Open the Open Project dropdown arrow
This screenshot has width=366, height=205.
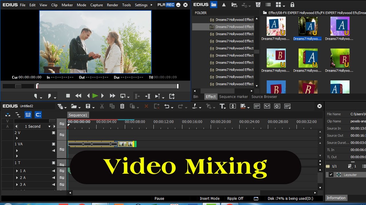(80, 108)
